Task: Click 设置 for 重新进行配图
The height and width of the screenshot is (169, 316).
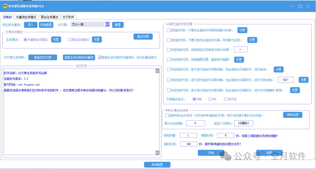Action: (239, 60)
